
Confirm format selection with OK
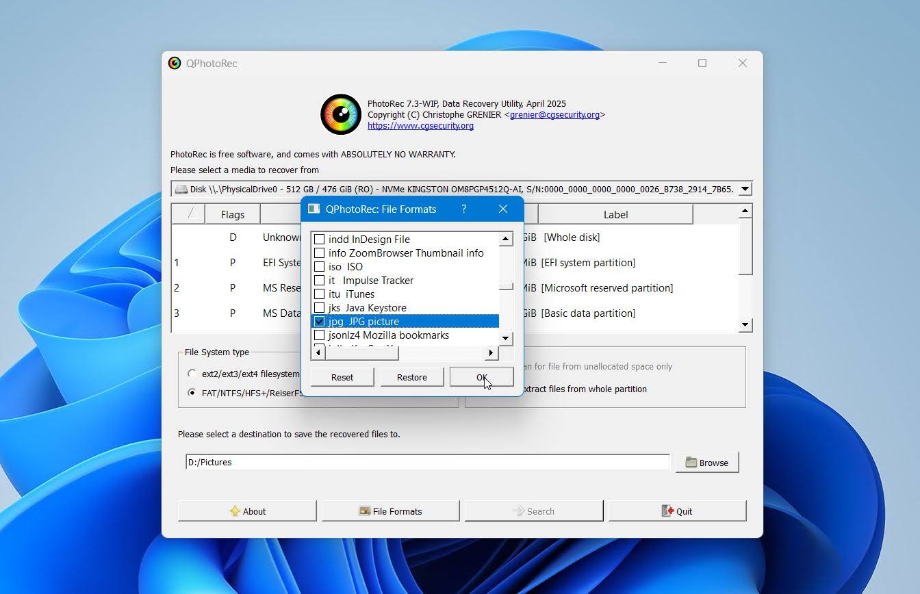pos(482,377)
